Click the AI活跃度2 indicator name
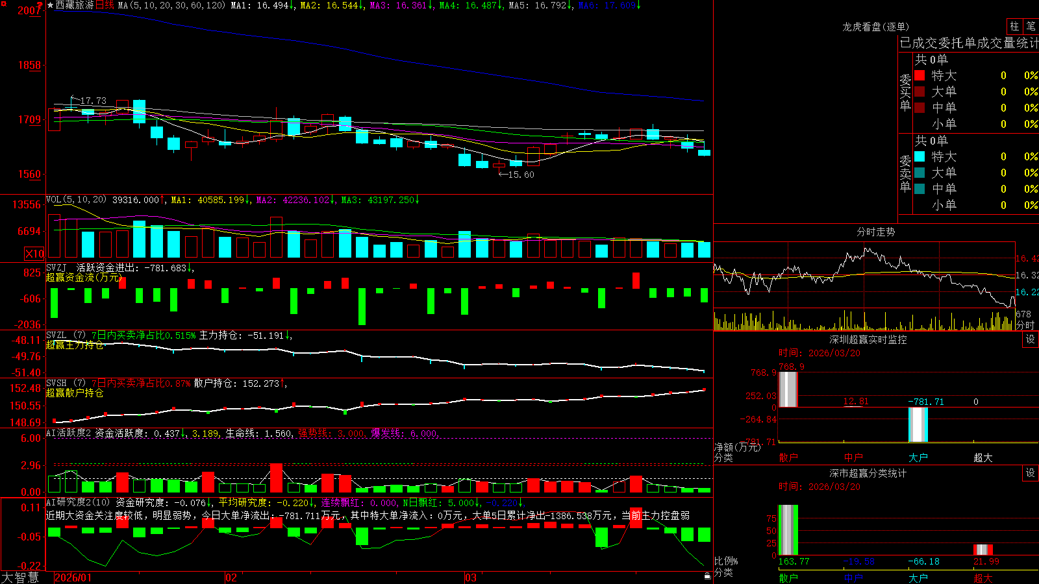This screenshot has height=584, width=1039. (68, 433)
